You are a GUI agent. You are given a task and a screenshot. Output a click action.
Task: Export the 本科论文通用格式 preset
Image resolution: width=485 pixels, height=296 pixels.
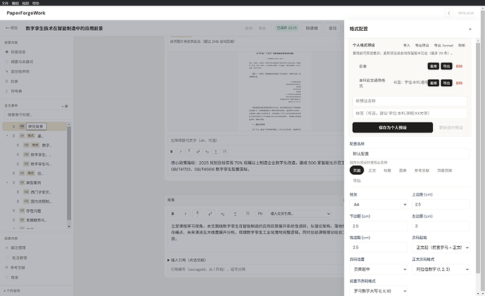coord(446,83)
